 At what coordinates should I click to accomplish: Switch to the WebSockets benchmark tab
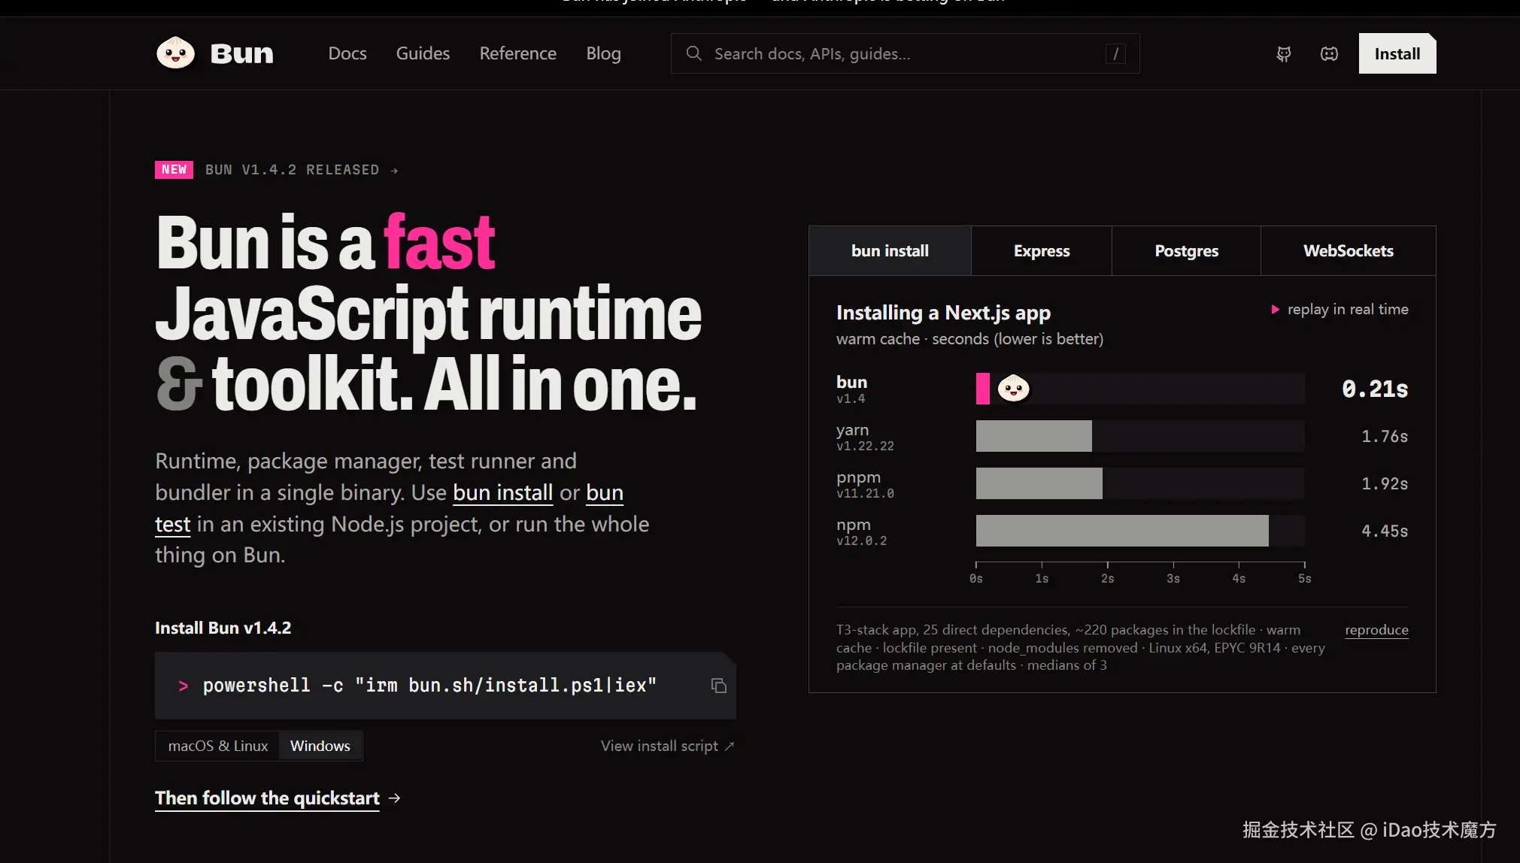click(x=1349, y=251)
